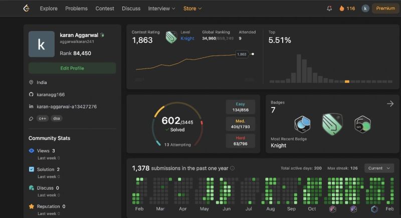This screenshot has height=218, width=401.
Task: Select the center Knight badge
Action: [x=332, y=124]
